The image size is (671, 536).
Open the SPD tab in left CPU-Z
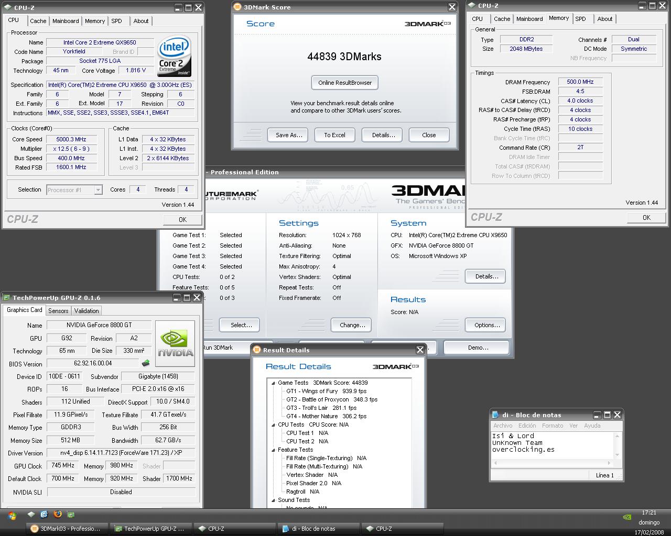click(116, 21)
